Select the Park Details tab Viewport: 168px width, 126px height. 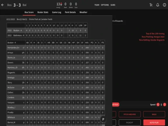point(70,12)
